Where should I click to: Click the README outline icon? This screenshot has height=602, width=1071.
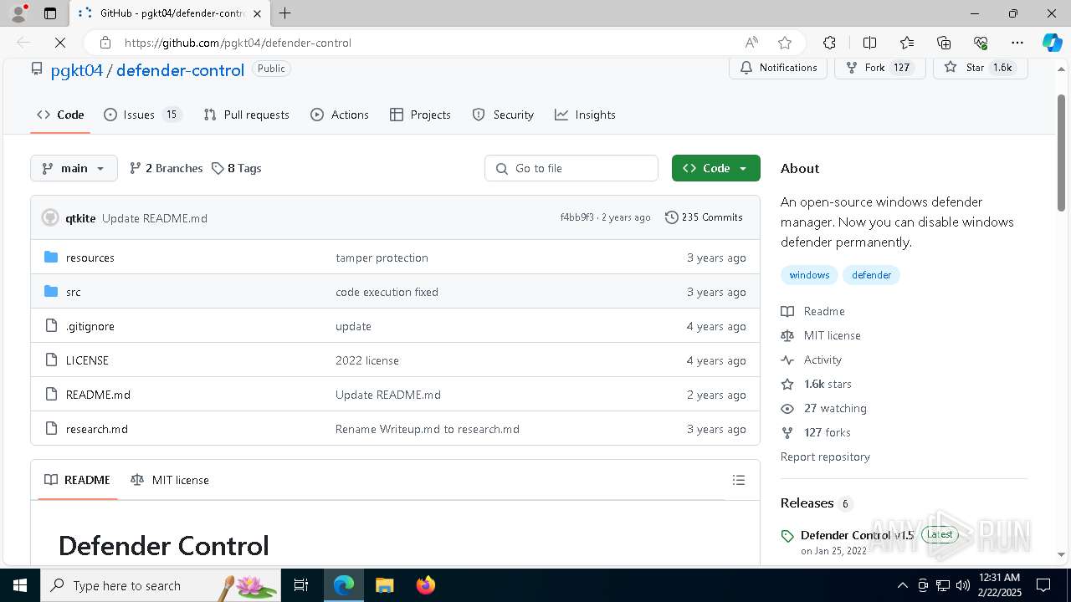tap(738, 480)
